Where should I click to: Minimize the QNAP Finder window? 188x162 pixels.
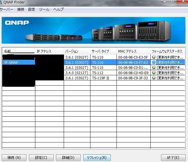165,2
